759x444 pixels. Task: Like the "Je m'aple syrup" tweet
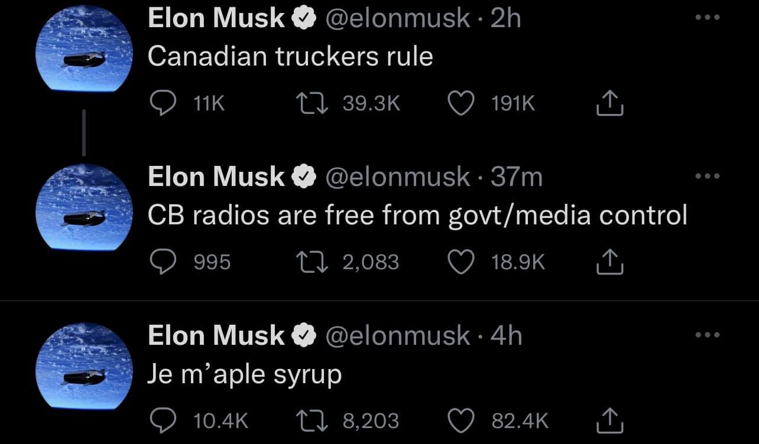tap(462, 420)
